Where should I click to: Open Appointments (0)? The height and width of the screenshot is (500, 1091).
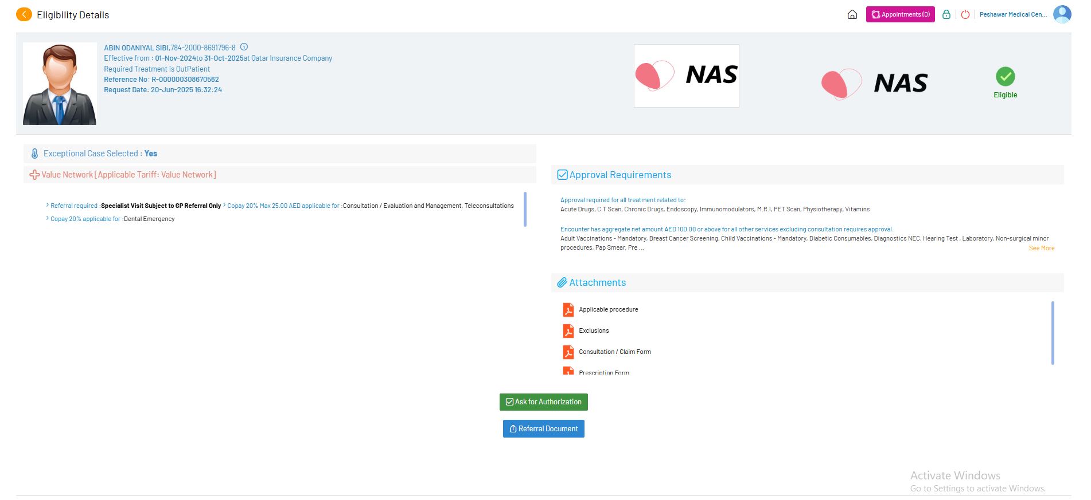(x=901, y=14)
